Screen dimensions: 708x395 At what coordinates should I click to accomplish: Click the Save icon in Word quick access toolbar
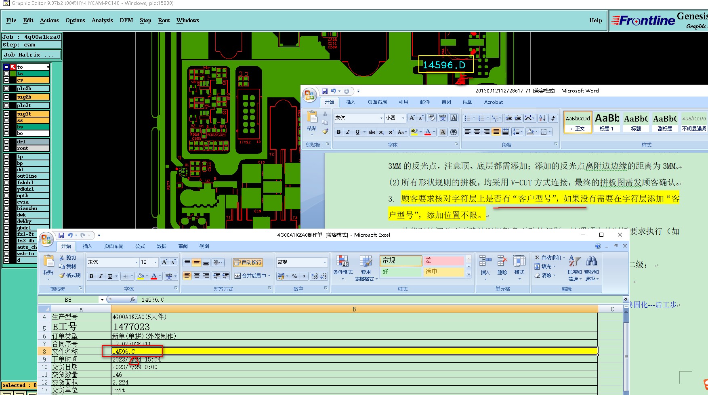click(324, 91)
